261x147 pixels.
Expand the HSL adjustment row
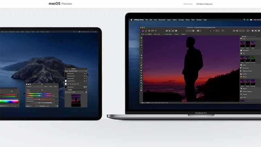pyautogui.click(x=251, y=53)
